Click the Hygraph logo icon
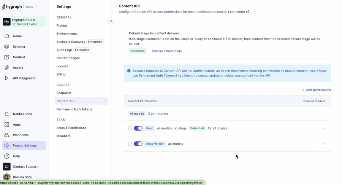Screen dimensions: 342x185 (4, 7)
